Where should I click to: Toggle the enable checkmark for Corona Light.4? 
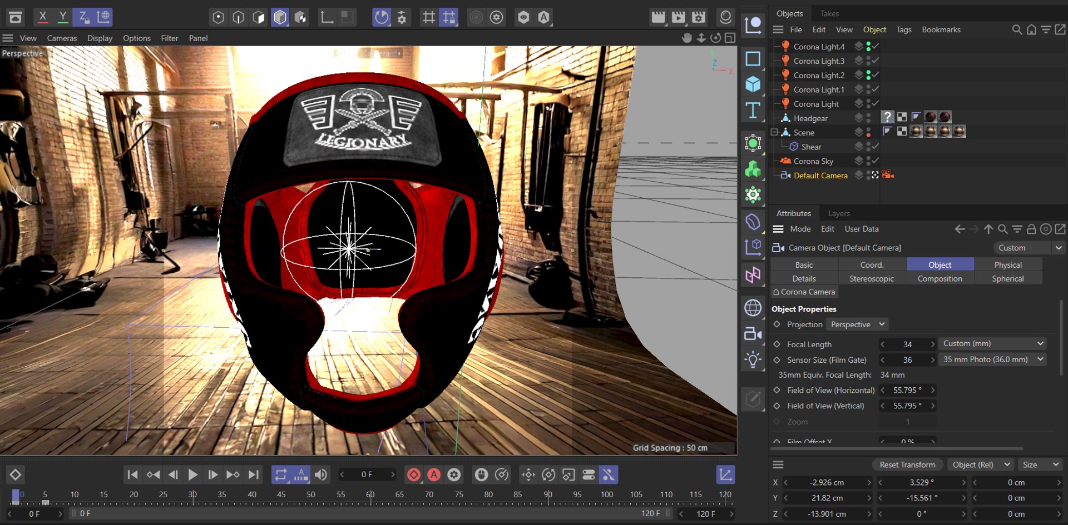876,46
